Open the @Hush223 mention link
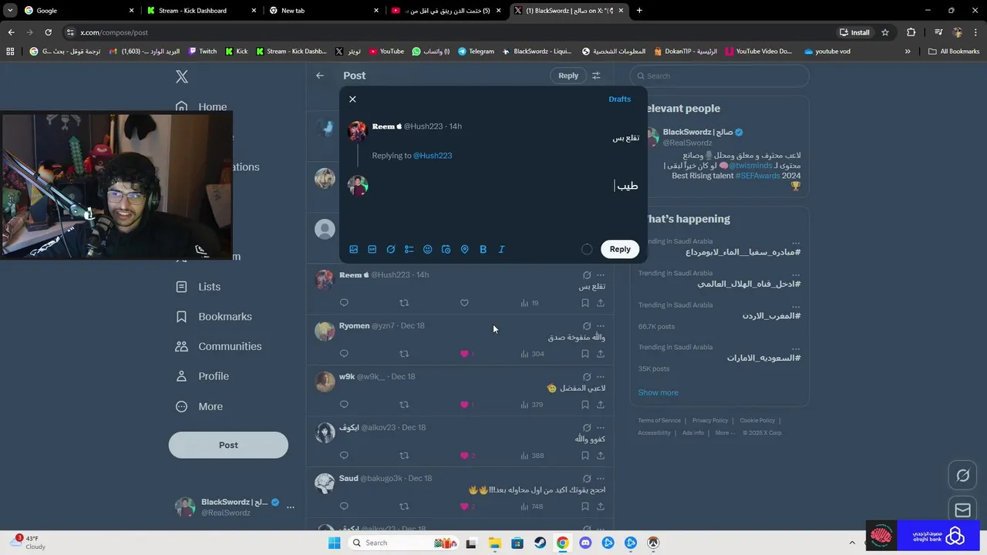The image size is (987, 555). [433, 156]
